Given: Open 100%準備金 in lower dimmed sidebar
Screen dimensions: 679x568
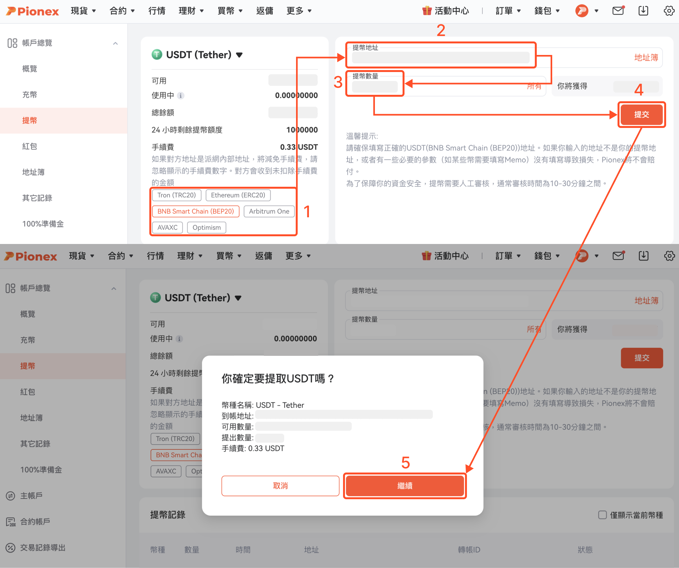Looking at the screenshot, I should pos(41,470).
